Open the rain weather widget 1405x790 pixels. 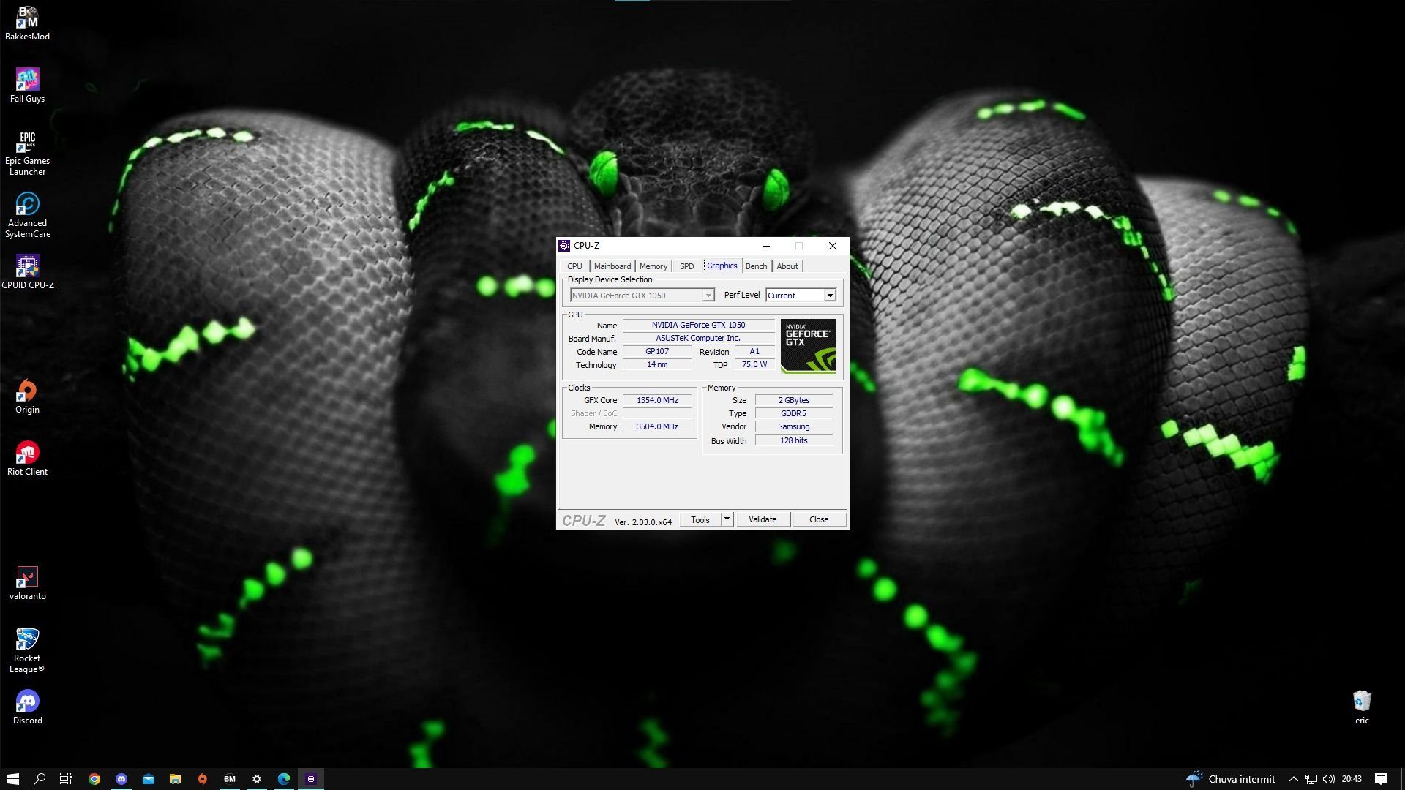1231,779
